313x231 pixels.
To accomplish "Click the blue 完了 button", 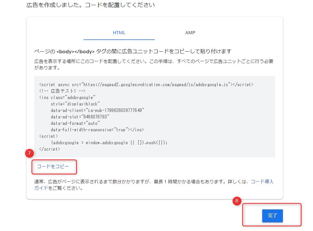I will (272, 216).
